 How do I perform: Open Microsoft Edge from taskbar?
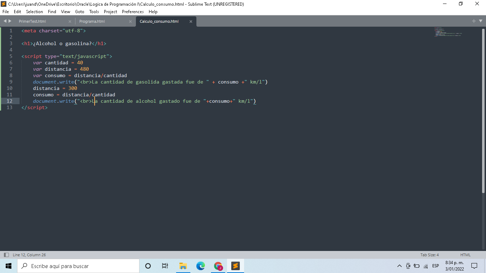pos(201,266)
